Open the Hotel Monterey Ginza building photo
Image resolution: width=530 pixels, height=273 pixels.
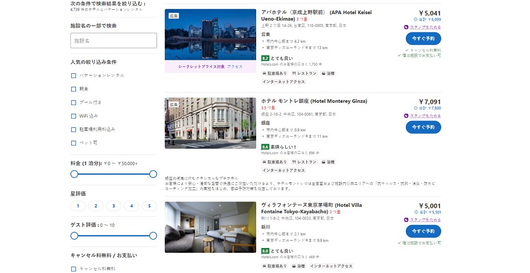click(210, 123)
